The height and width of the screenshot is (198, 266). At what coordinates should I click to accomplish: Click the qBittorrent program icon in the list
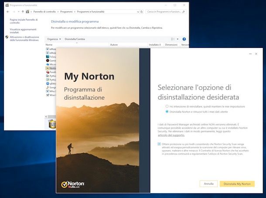[48, 84]
